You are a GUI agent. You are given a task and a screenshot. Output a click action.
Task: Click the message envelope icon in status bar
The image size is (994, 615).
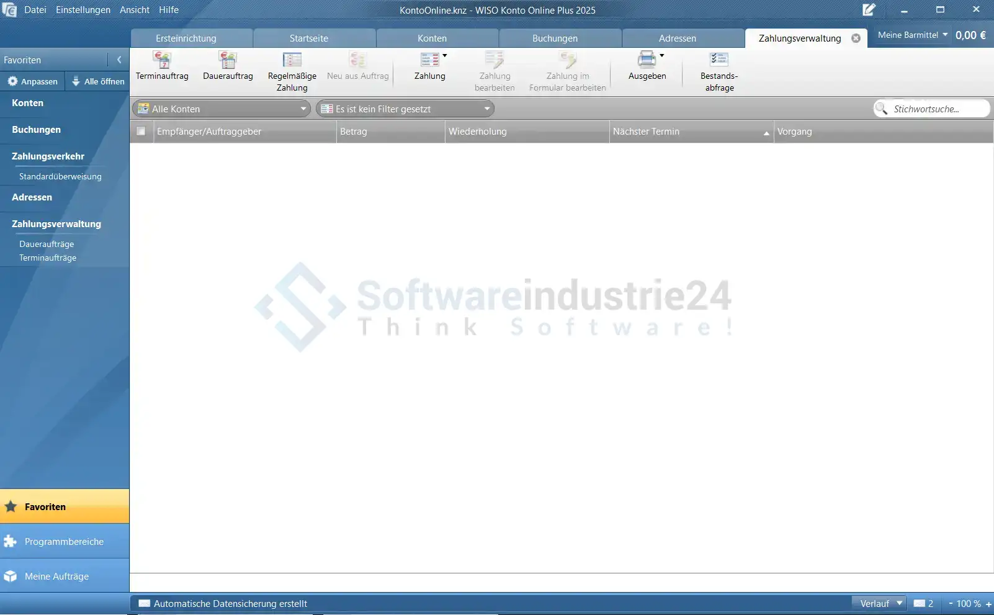point(920,603)
